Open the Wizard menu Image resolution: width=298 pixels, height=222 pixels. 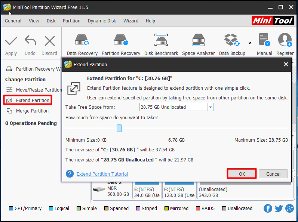coord(131,21)
